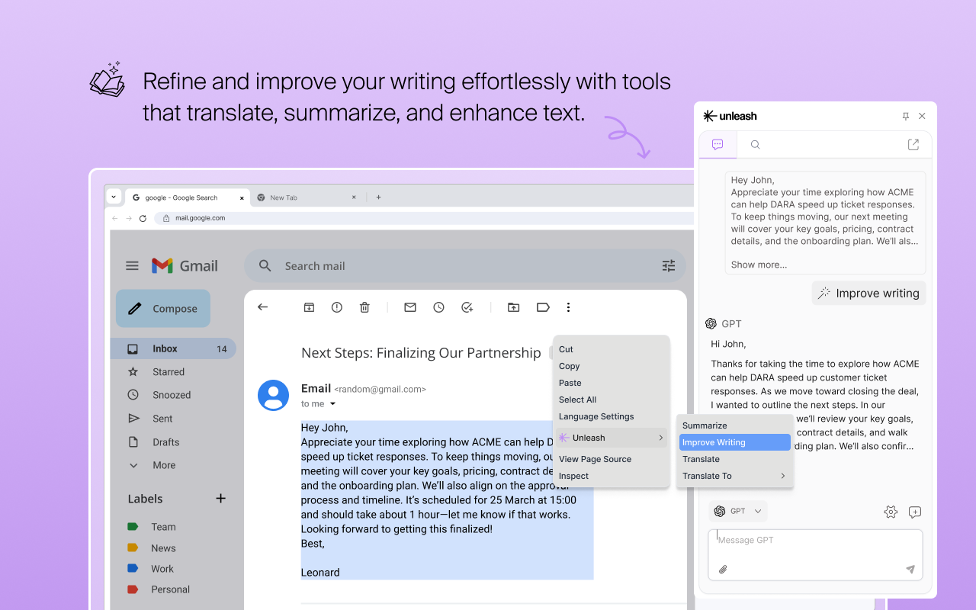The width and height of the screenshot is (976, 610).
Task: Click the unleash logo in panel
Action: [730, 116]
